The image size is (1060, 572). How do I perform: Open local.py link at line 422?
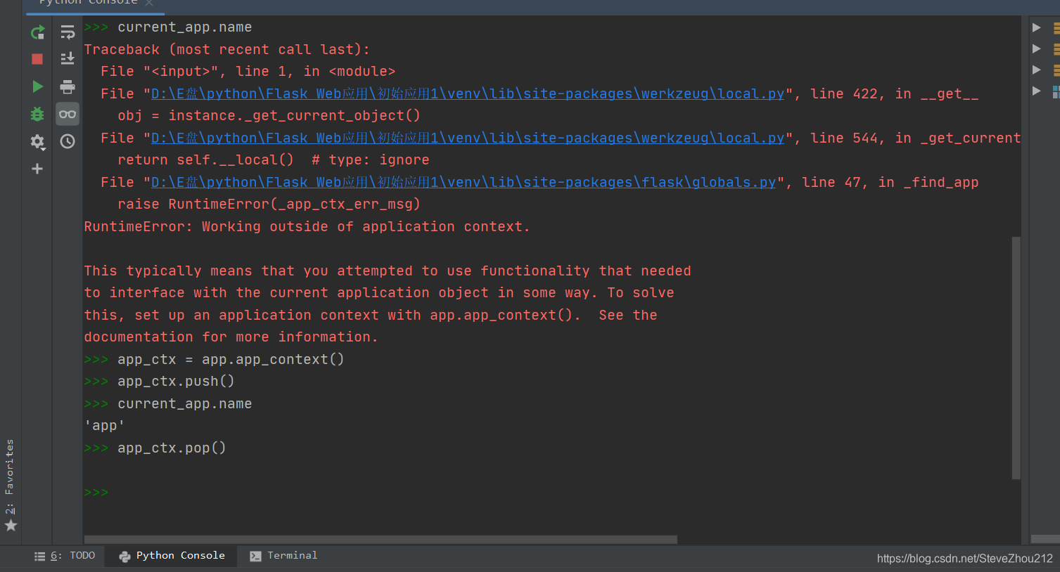468,94
